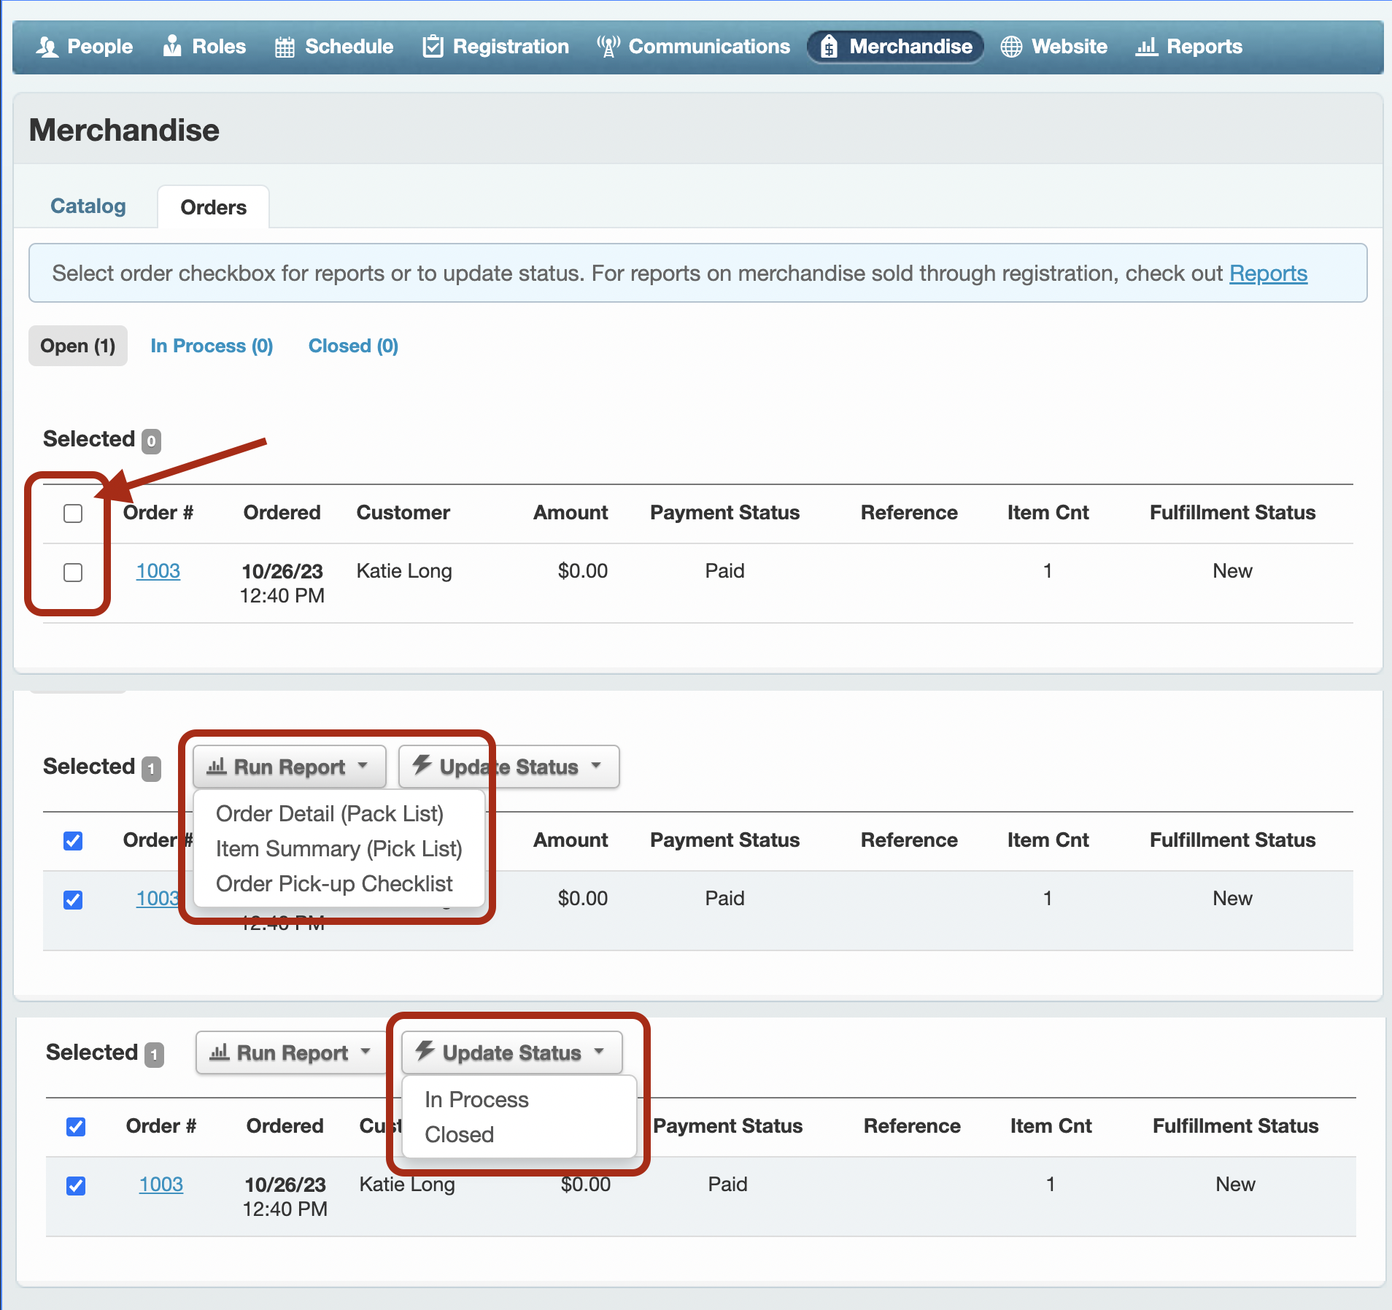The width and height of the screenshot is (1392, 1310).
Task: Follow the Reports link in info banner
Action: click(1268, 274)
